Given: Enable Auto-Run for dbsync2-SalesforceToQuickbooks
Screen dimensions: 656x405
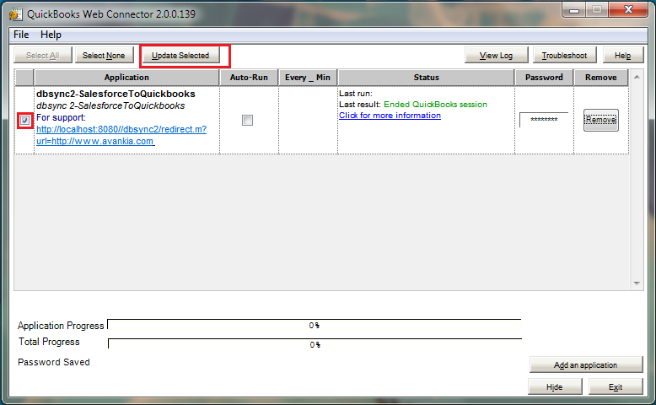Looking at the screenshot, I should point(247,121).
